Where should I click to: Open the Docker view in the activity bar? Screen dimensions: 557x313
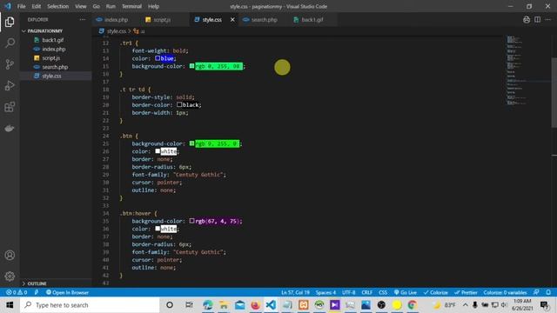[x=10, y=128]
